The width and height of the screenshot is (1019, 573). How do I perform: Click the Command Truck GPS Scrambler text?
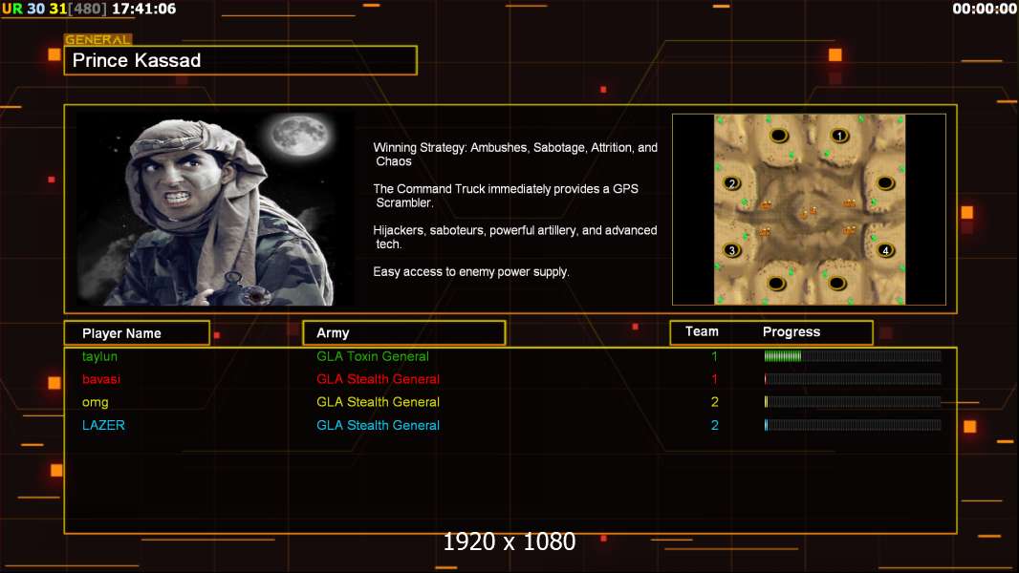(505, 196)
